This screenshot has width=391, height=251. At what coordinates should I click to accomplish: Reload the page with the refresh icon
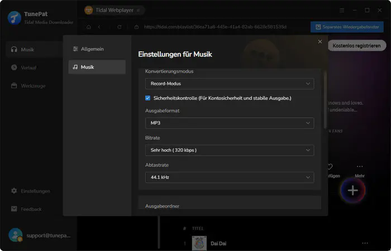pyautogui.click(x=120, y=27)
